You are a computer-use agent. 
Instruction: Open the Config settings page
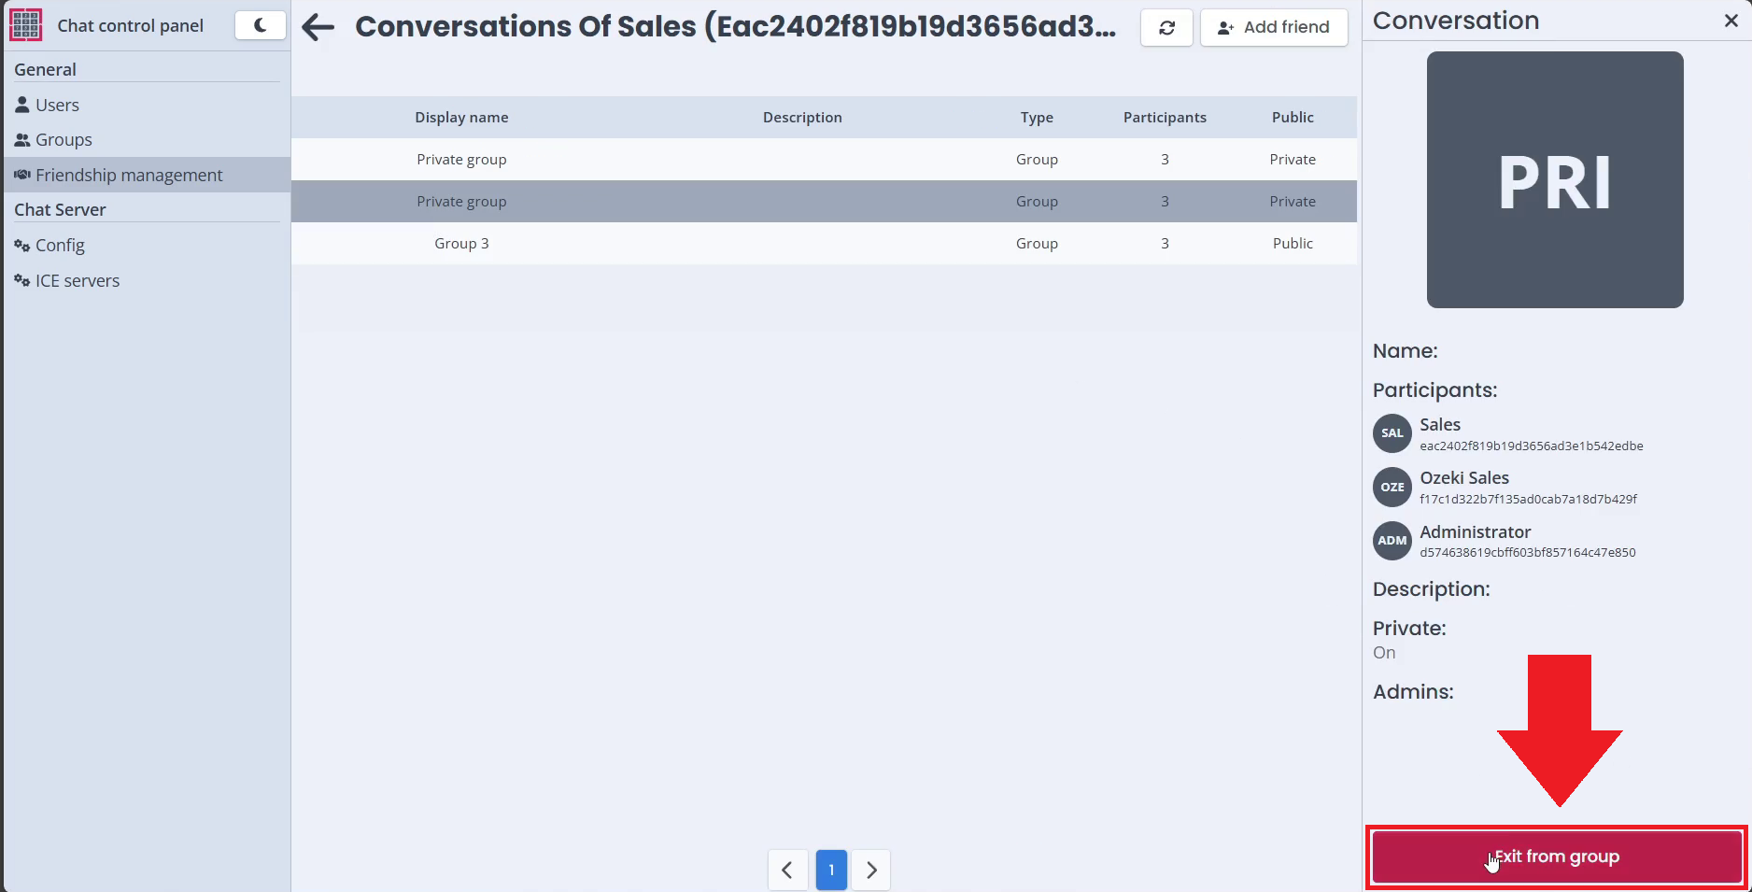60,246
